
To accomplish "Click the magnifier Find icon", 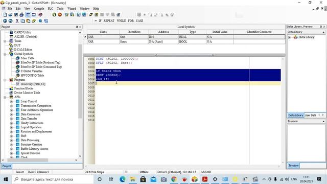I will (40, 21).
